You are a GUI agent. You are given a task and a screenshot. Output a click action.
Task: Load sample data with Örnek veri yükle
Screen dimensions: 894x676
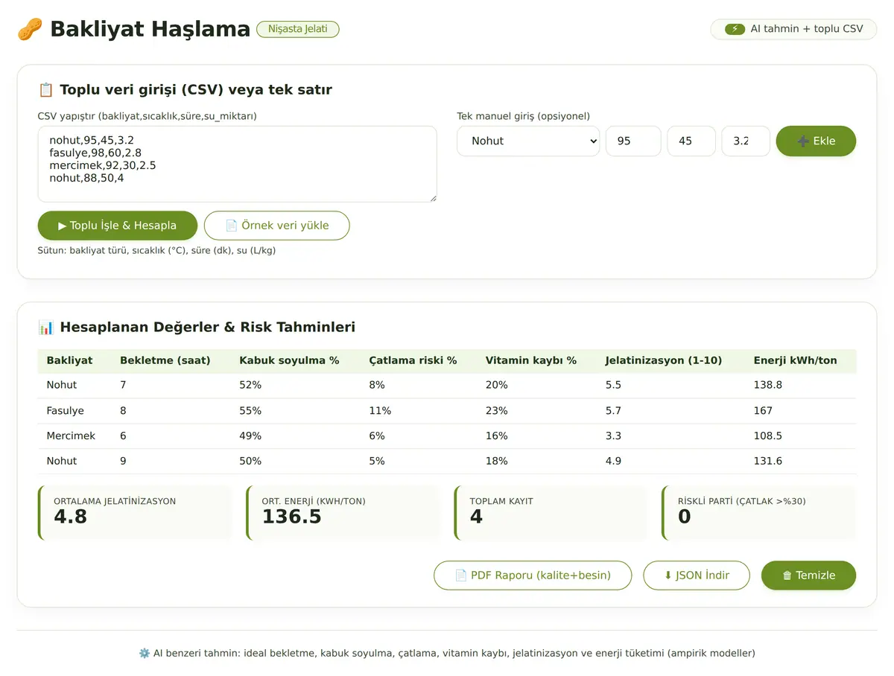pyautogui.click(x=276, y=226)
